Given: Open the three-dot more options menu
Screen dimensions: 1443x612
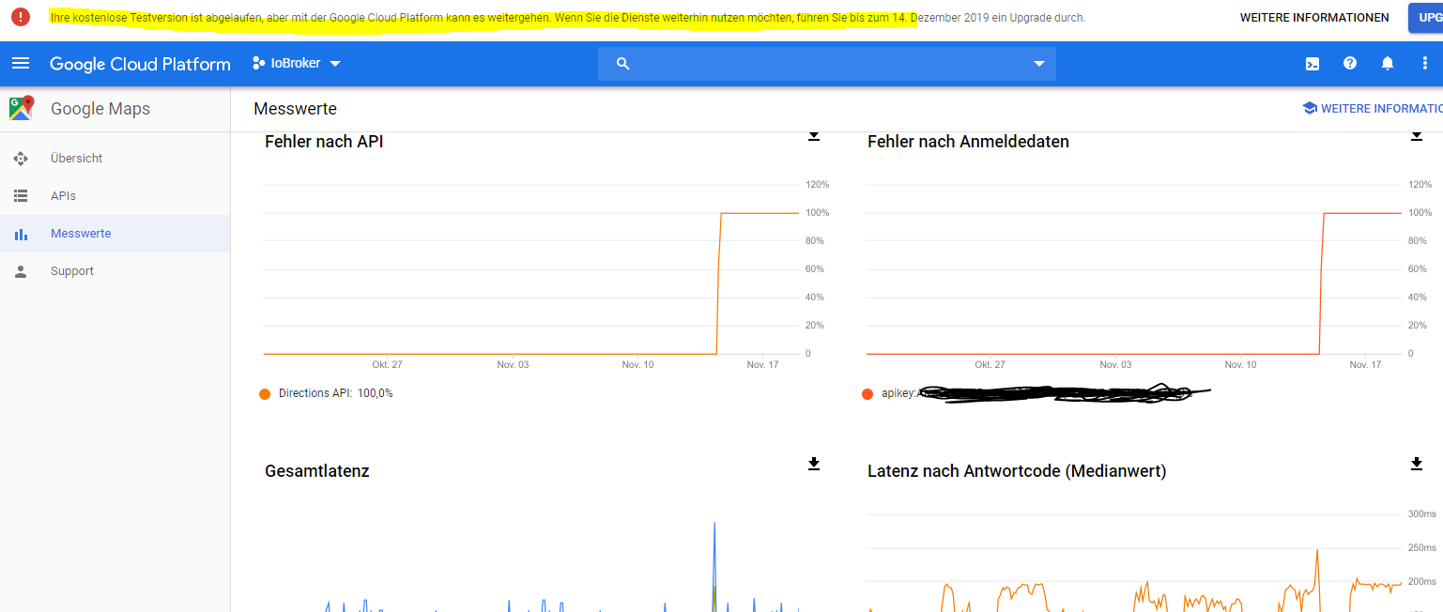Looking at the screenshot, I should click(x=1425, y=64).
